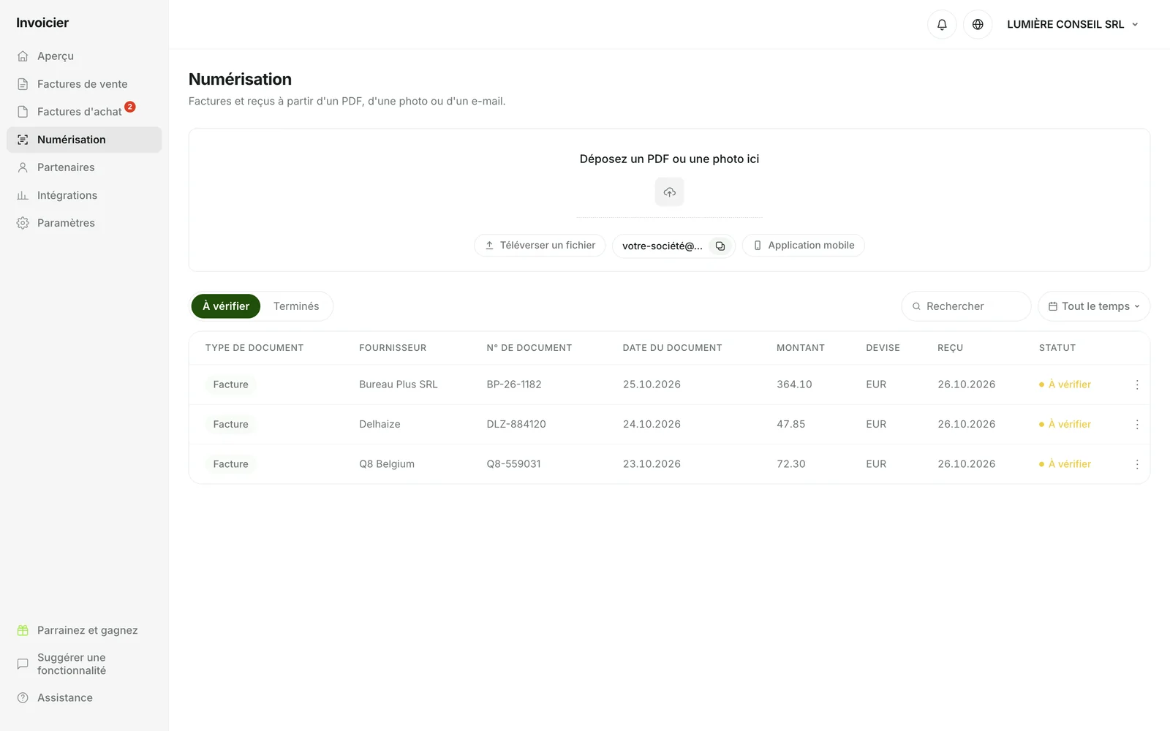Click the Paramètres gear icon
The width and height of the screenshot is (1170, 731).
(x=23, y=223)
